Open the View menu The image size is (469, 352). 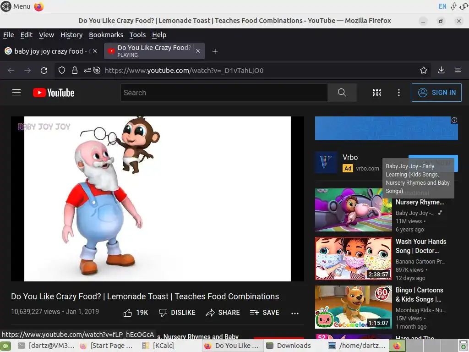tap(46, 35)
